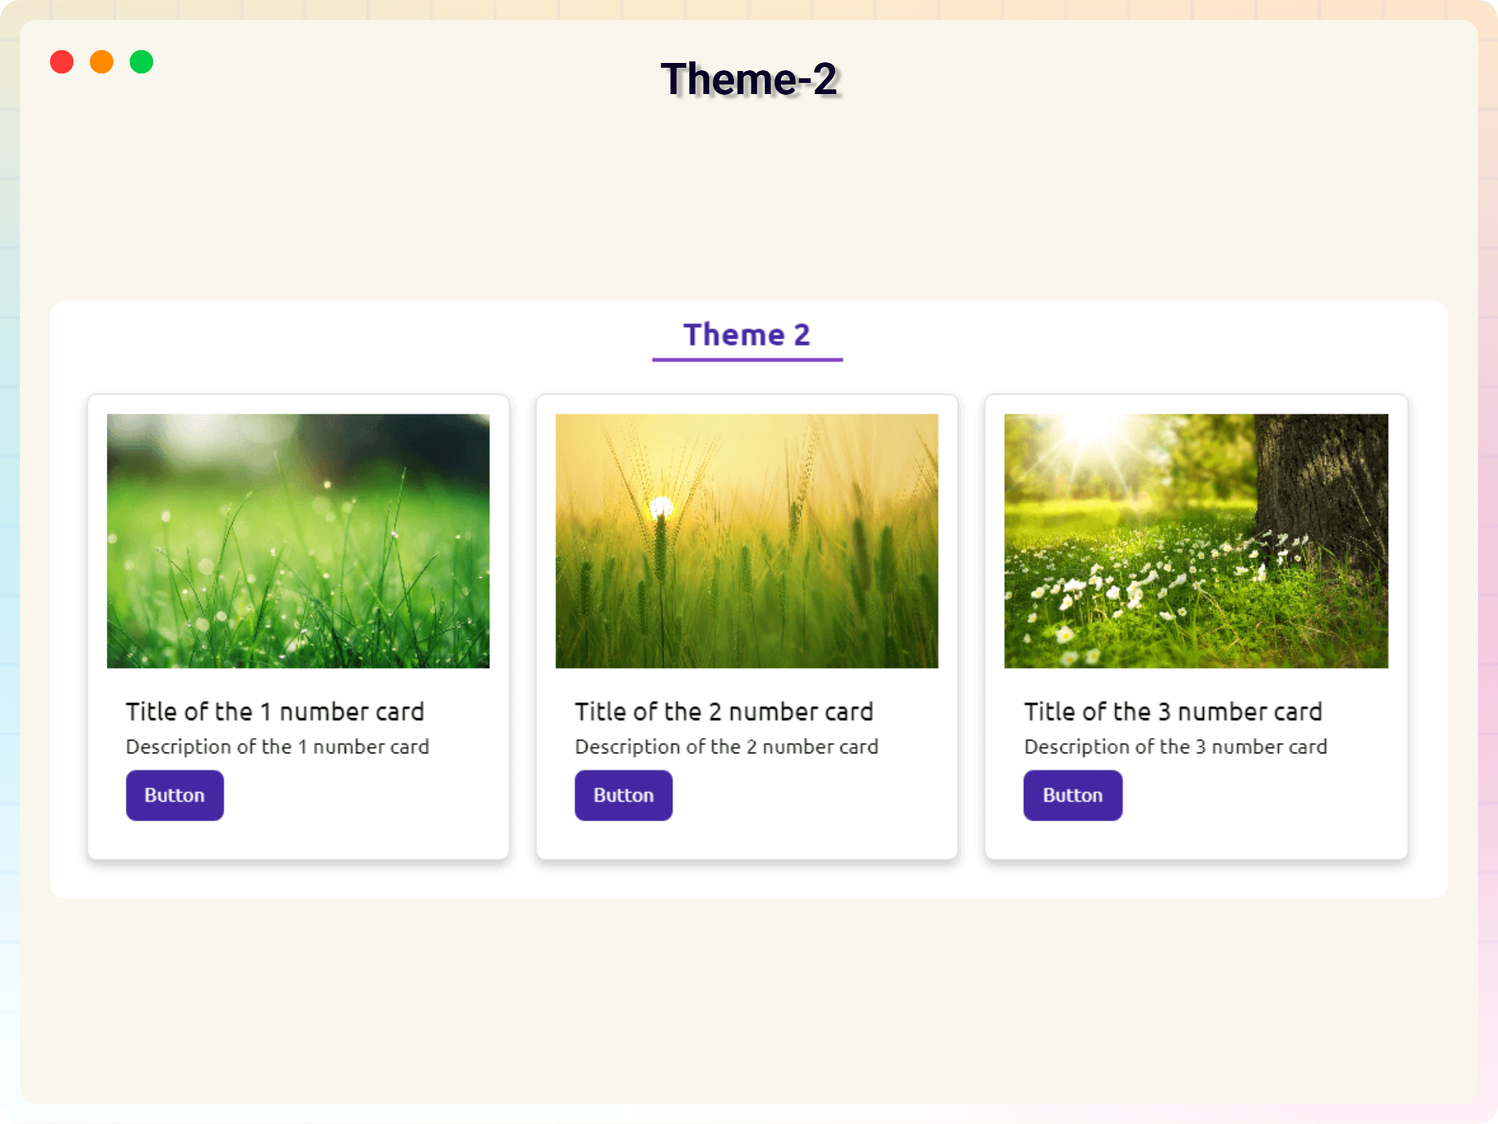Viewport: 1498px width, 1124px height.
Task: Select the purple Theme 2 heading
Action: click(747, 335)
